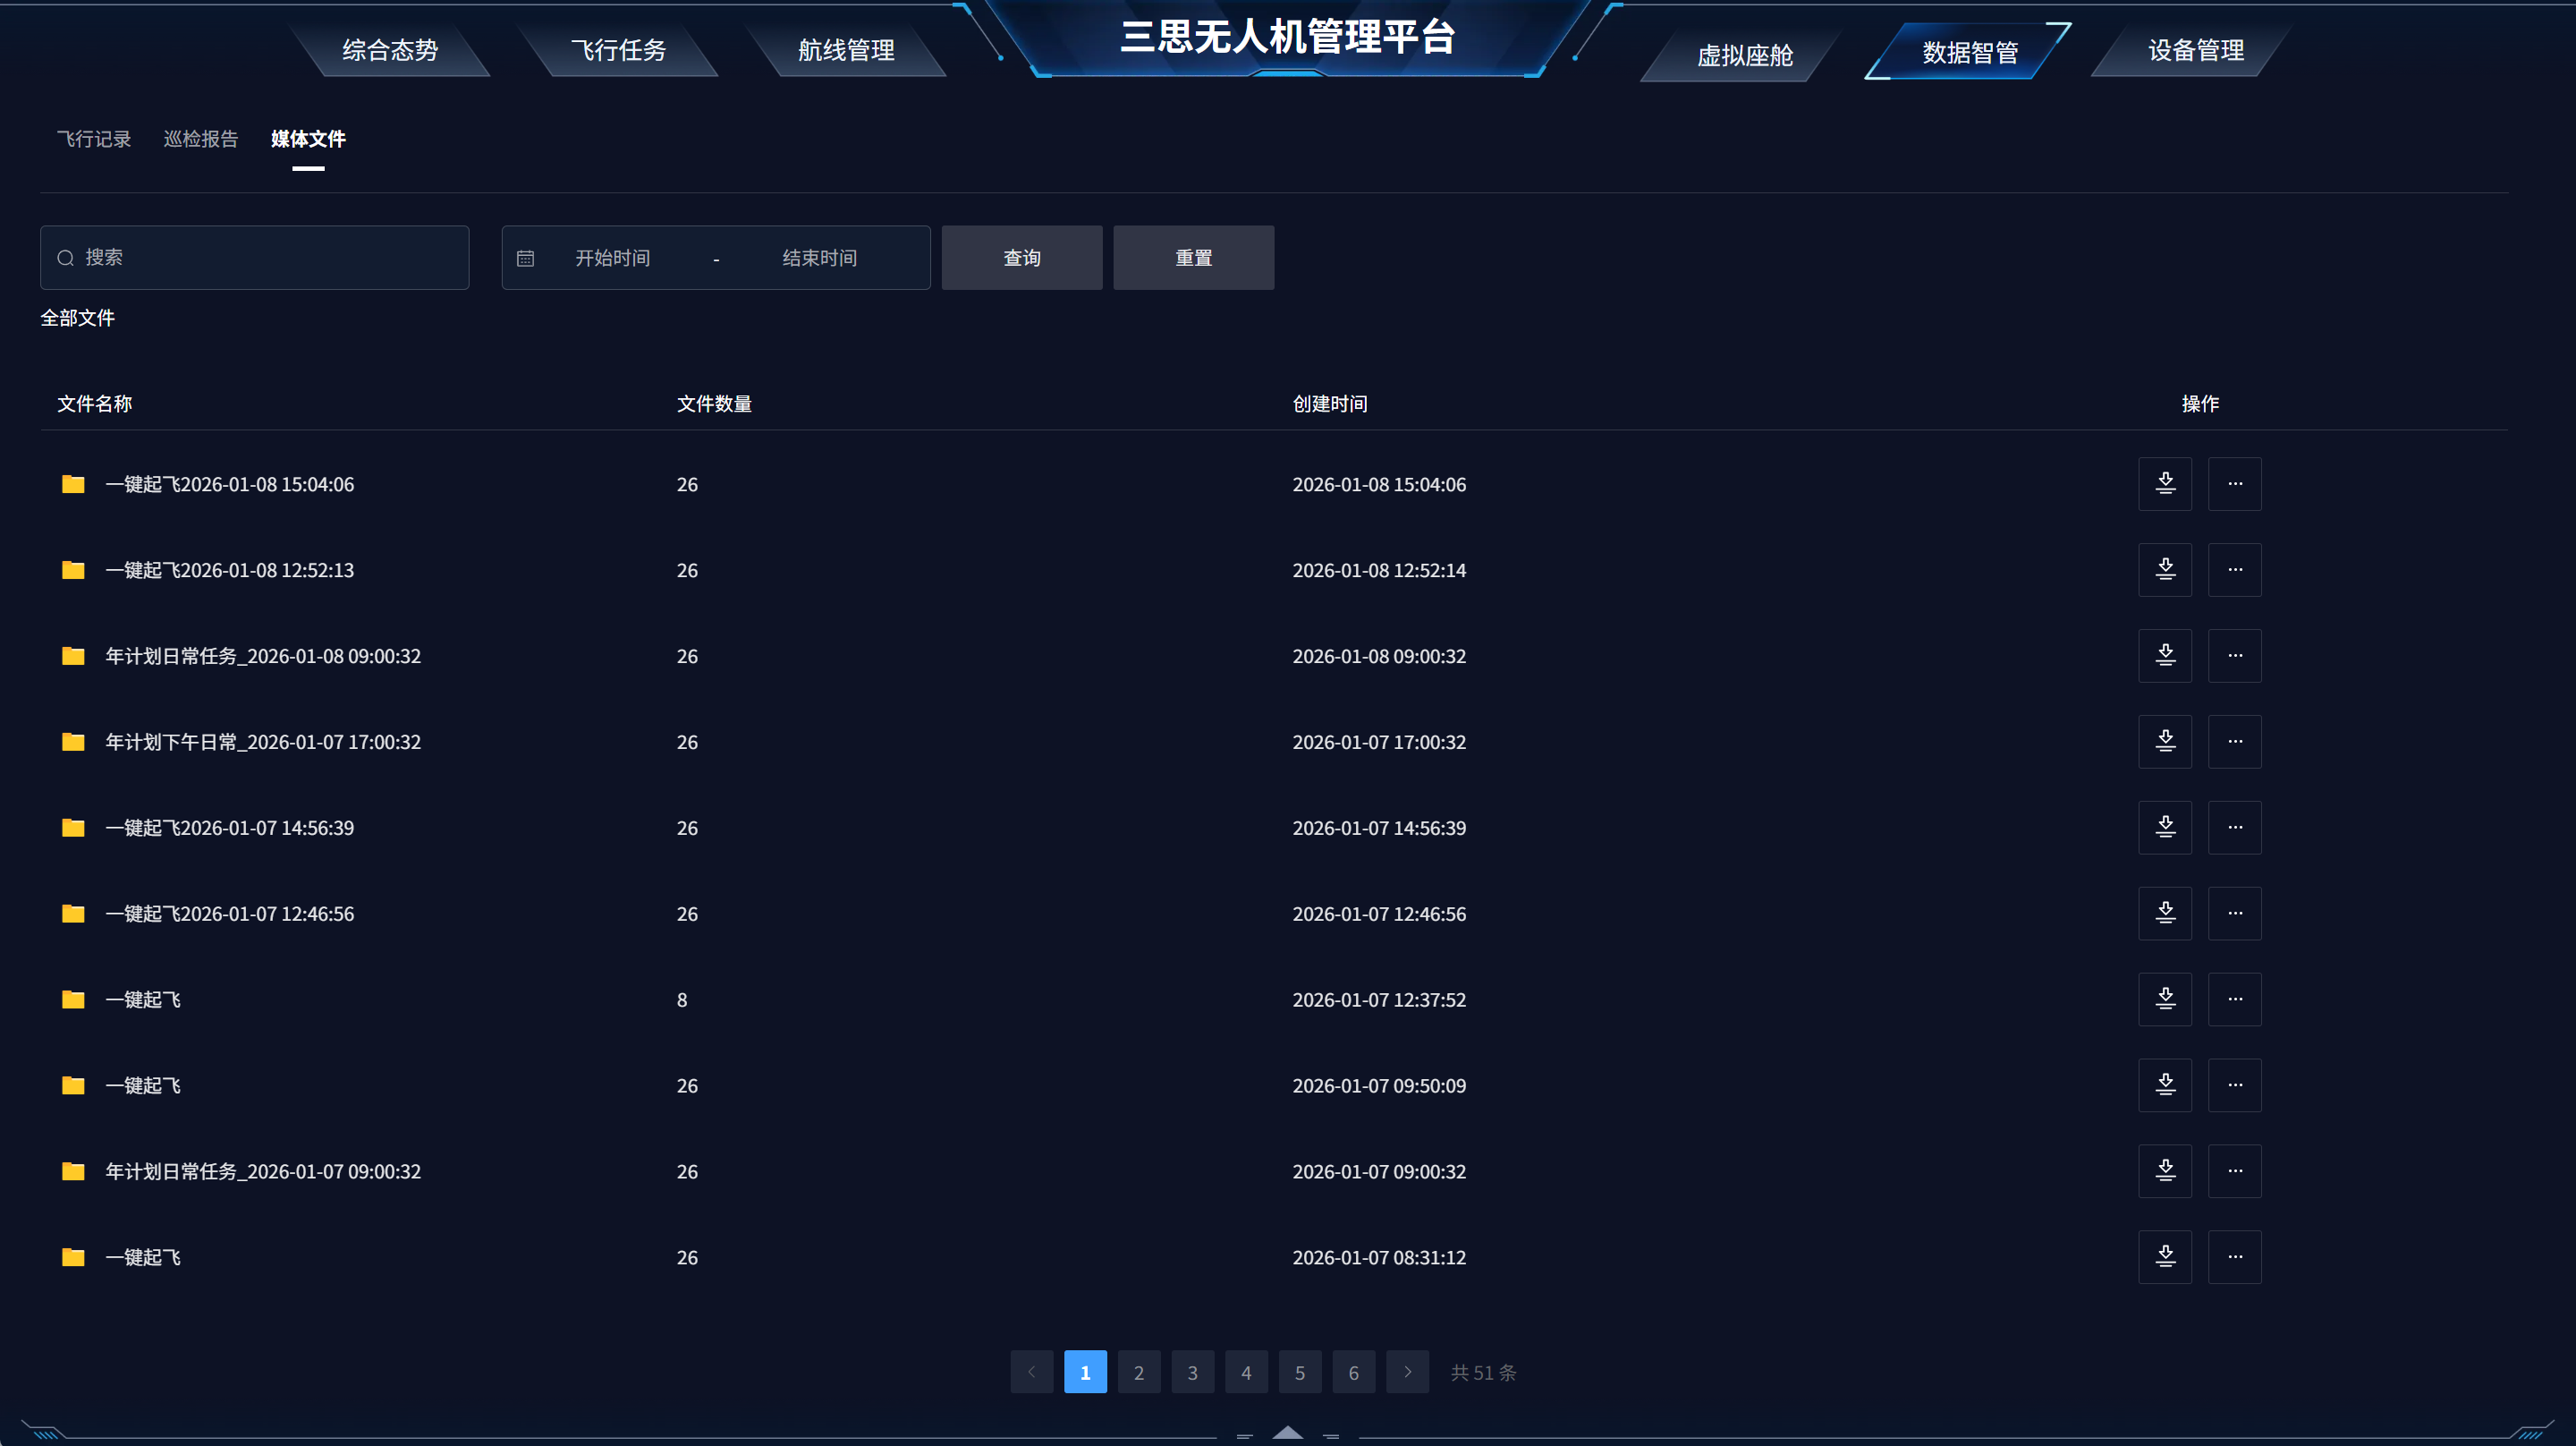Switch to the 飞行记录 tab

click(x=94, y=139)
